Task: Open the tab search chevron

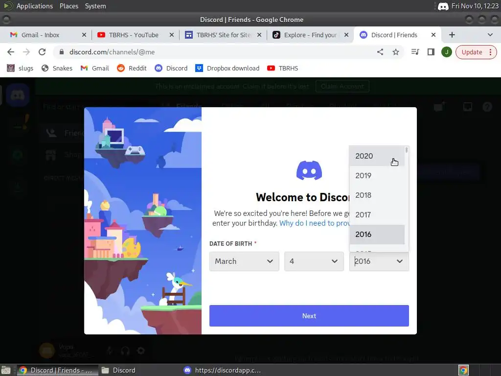Action: coord(490,35)
